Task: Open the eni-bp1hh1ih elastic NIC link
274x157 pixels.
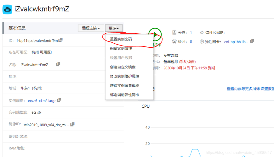Action: (x=236, y=42)
